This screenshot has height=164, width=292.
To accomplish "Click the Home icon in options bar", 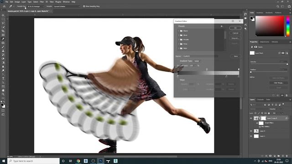I will (4, 6).
